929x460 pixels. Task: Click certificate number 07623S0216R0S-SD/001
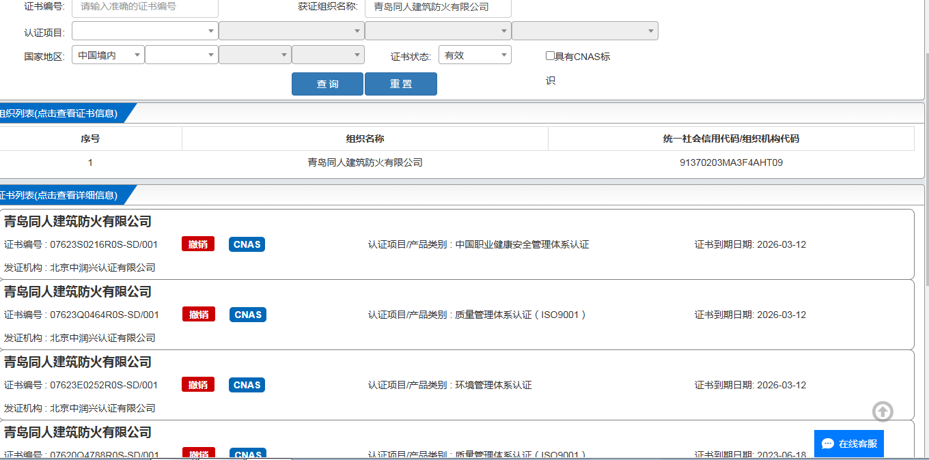104,244
